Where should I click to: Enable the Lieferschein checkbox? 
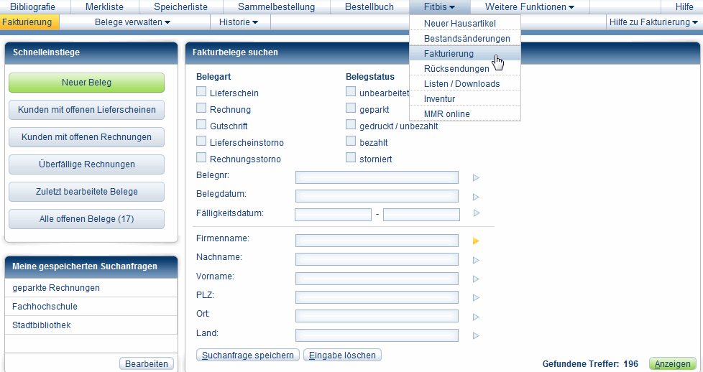[201, 93]
